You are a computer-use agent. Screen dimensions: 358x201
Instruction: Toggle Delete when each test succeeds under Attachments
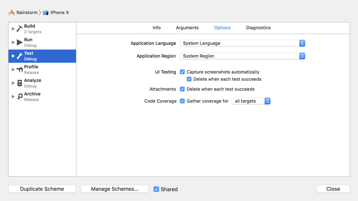point(182,89)
